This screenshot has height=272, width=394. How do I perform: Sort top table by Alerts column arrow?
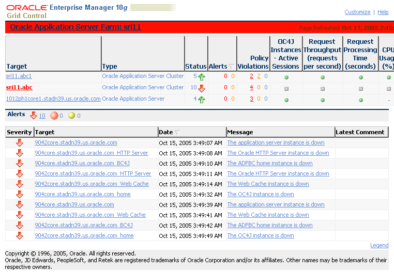click(x=231, y=67)
